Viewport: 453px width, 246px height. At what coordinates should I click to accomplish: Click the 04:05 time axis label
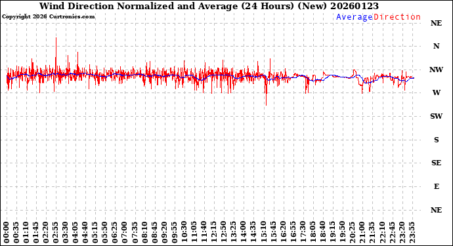coord(75,232)
